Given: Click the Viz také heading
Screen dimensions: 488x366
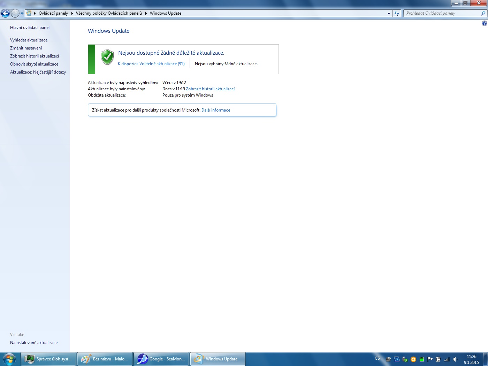Looking at the screenshot, I should pos(17,335).
